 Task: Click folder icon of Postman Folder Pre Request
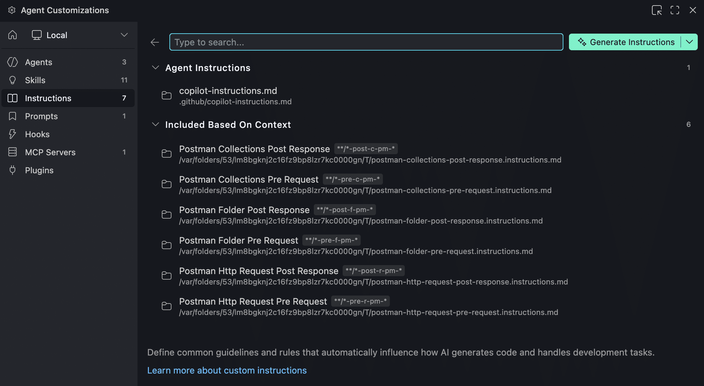167,245
